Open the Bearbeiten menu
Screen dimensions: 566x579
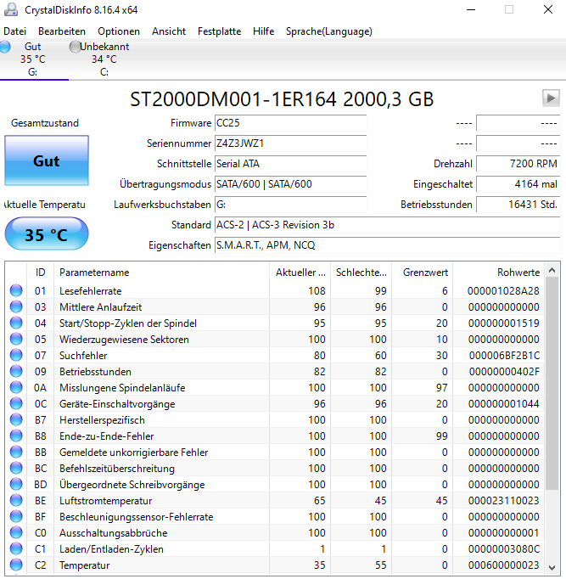(x=62, y=31)
